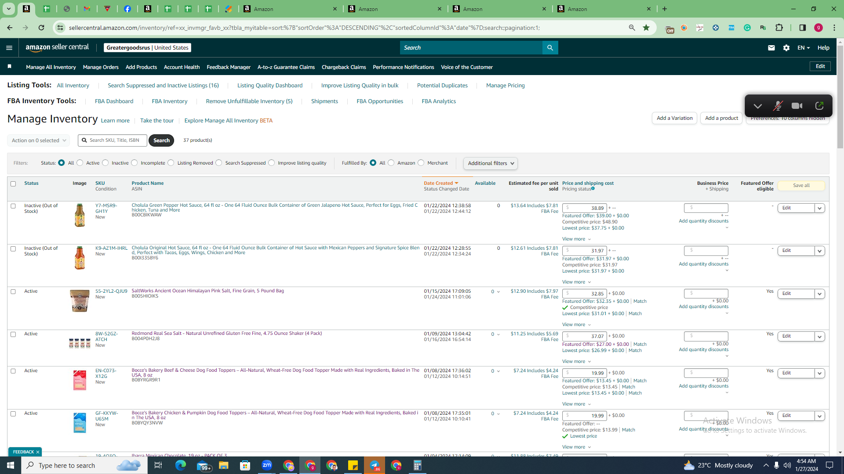This screenshot has height=474, width=844.
Task: Check the select-all checkbox in table header
Action: [13, 184]
